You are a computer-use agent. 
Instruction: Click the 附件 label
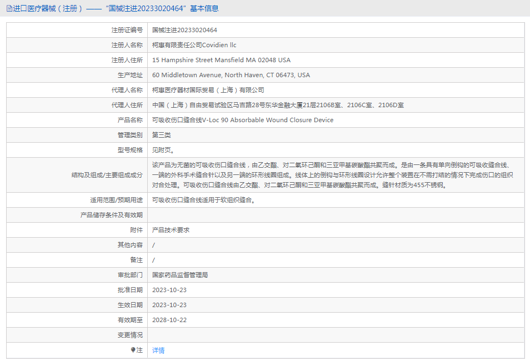coord(136,230)
